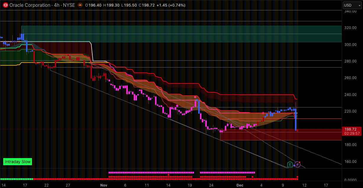Click the NYSE exchange label

69,5
